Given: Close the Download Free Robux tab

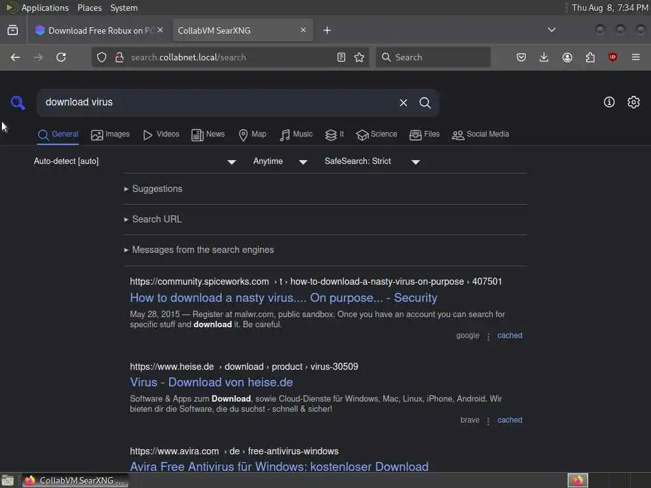Looking at the screenshot, I should click(x=160, y=30).
